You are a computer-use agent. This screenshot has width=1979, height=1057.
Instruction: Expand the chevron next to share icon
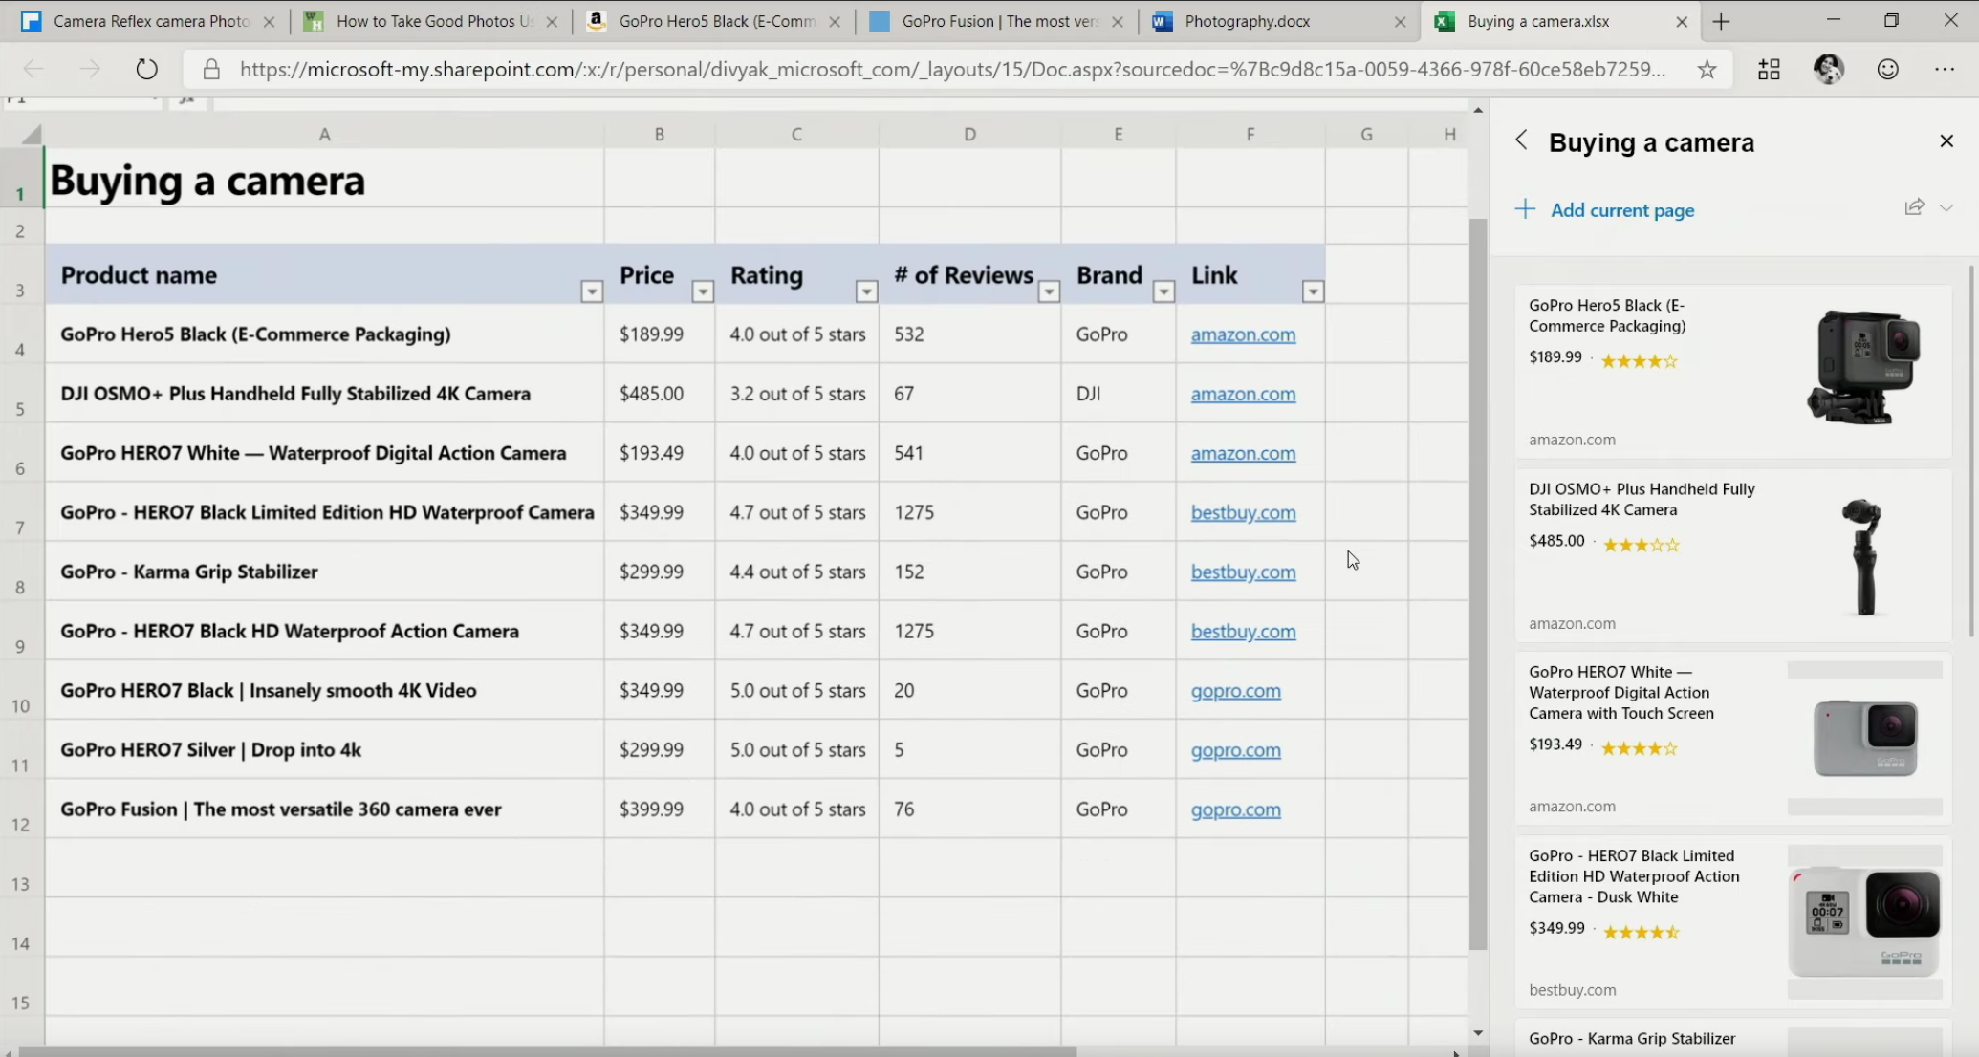[1946, 207]
